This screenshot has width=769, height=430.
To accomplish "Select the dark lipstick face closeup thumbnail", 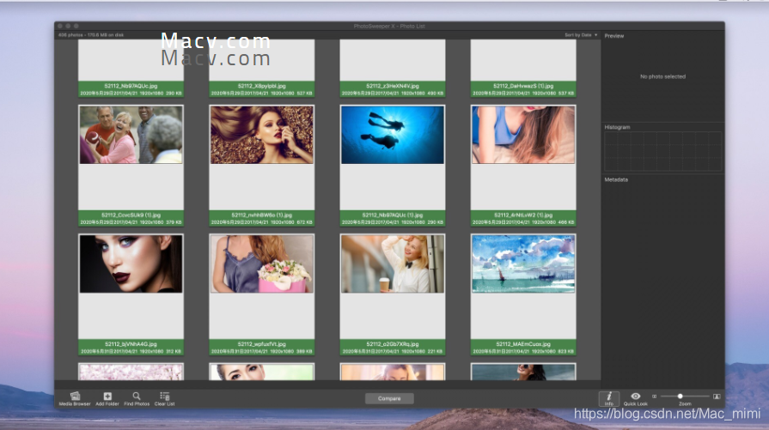I will click(131, 264).
